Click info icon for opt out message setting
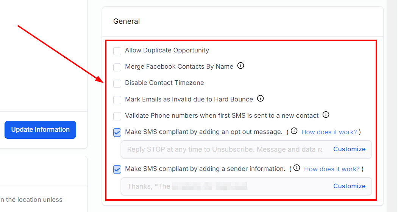Screen dimensions: 398x212 (x=294, y=131)
